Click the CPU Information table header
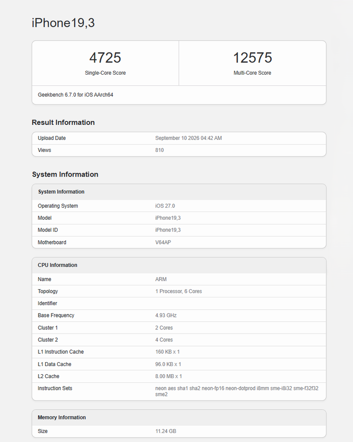Viewport: 353px width, 442px height. [x=57, y=265]
